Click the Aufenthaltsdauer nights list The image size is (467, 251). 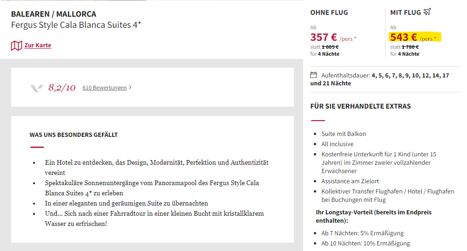[x=380, y=79]
